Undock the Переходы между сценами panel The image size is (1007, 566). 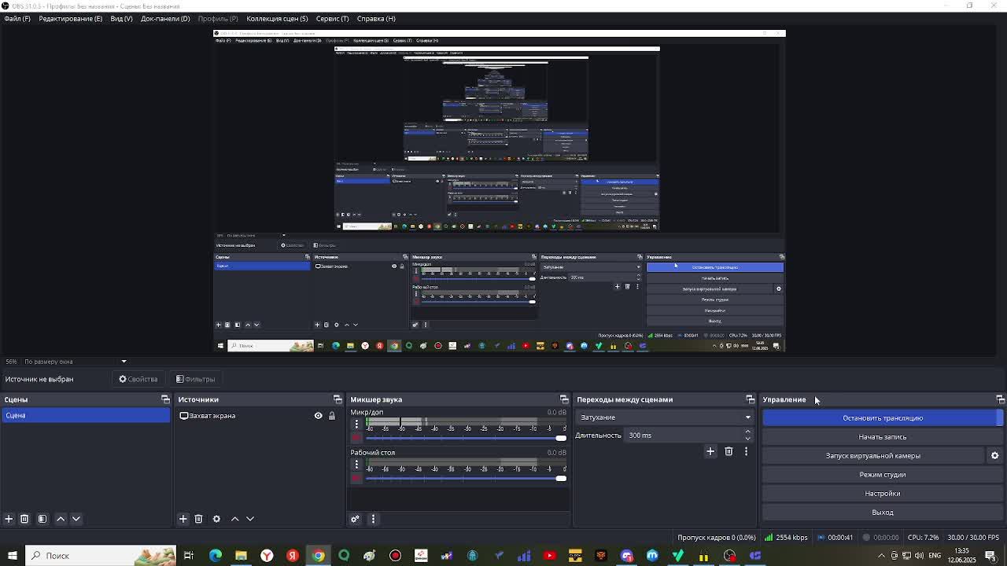click(x=751, y=399)
